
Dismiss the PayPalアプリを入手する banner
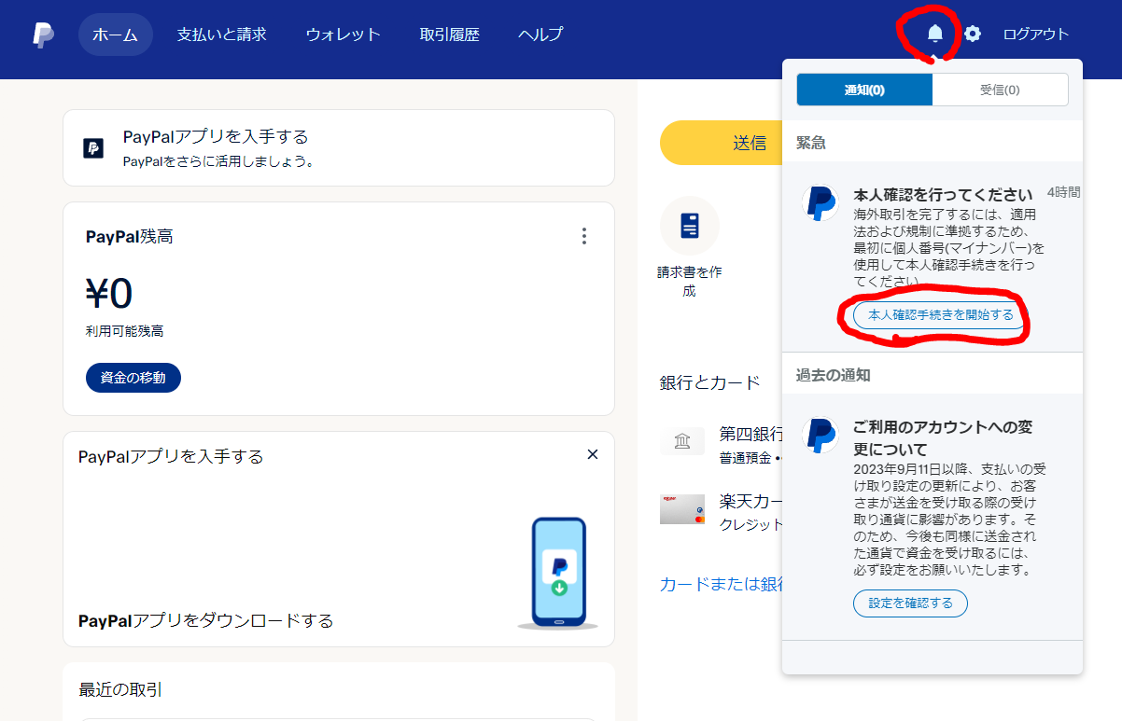click(592, 454)
